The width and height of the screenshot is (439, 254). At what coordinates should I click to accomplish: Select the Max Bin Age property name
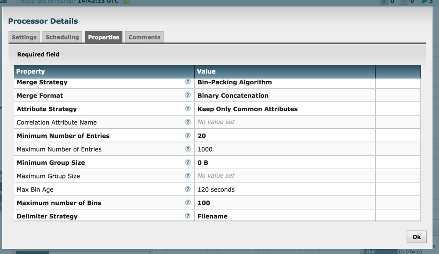tap(35, 189)
